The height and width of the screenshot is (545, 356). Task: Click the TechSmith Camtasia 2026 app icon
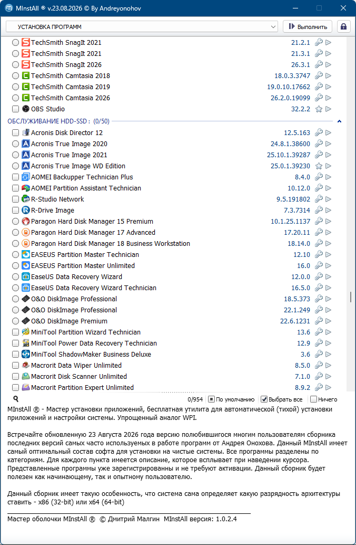(26, 98)
